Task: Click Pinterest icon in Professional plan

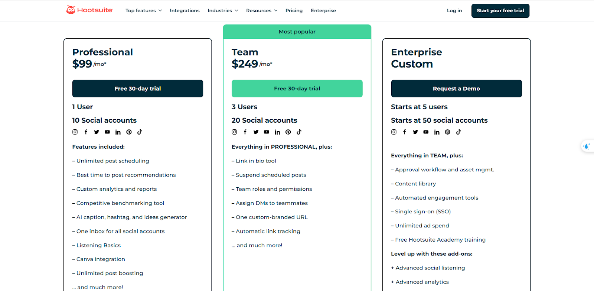Action: (x=129, y=132)
